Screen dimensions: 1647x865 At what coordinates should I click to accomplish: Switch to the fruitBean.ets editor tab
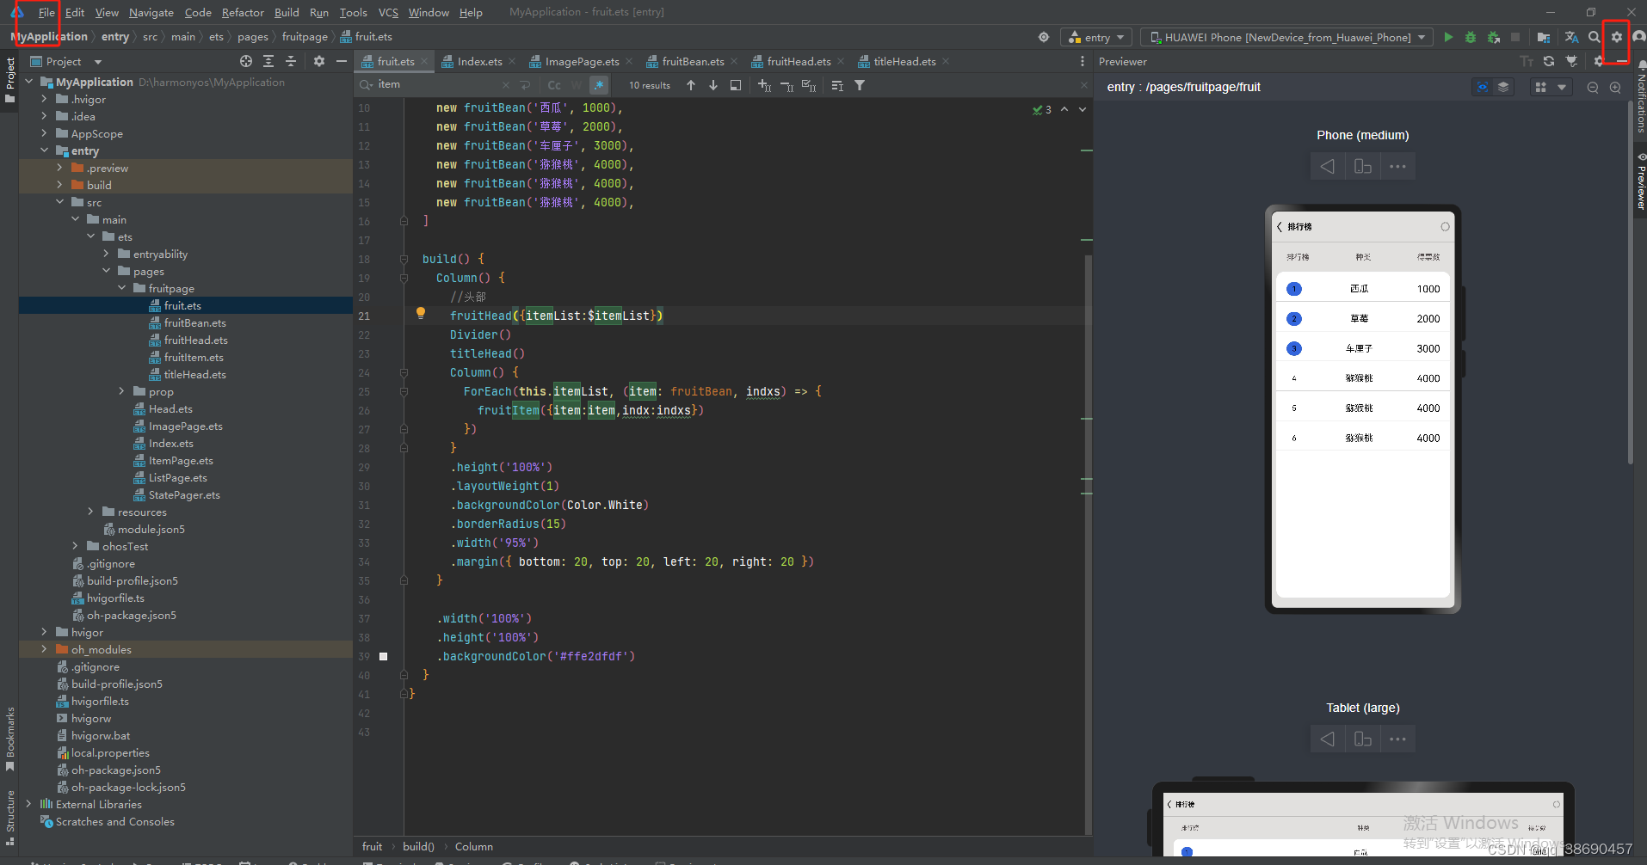[x=694, y=61]
